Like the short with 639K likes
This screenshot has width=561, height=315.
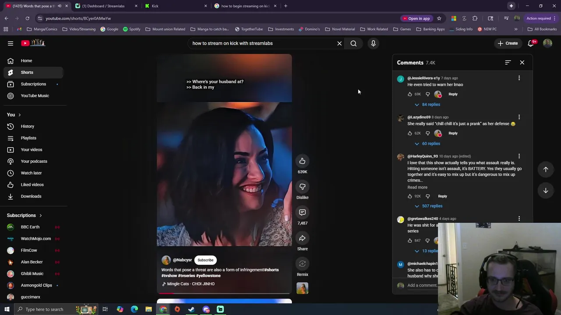click(302, 161)
